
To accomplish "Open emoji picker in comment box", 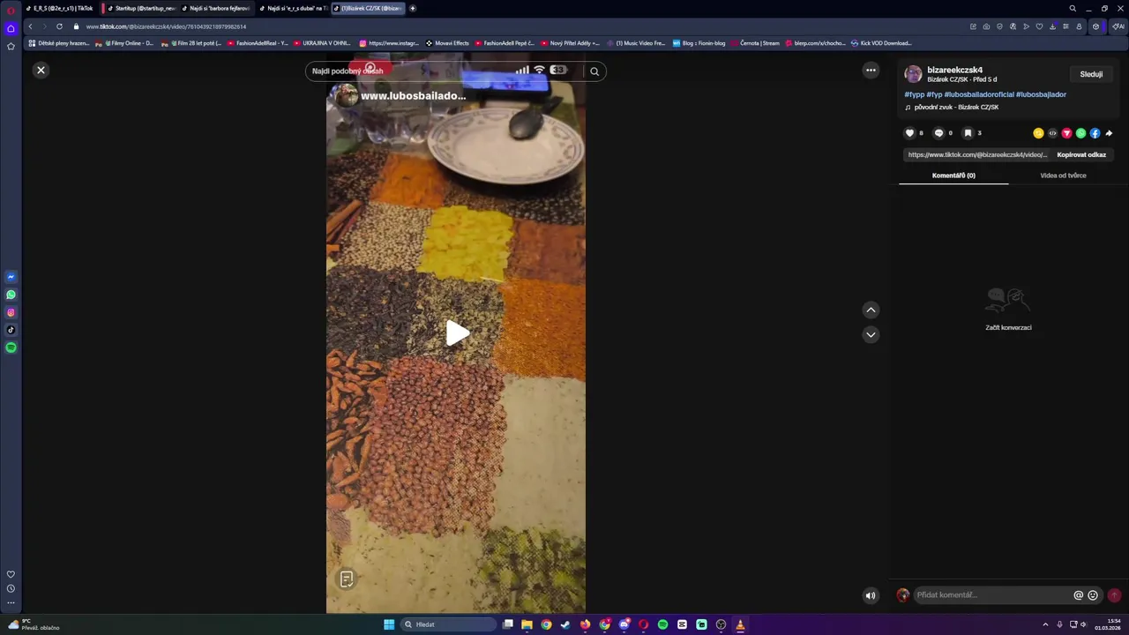I will coord(1093,595).
